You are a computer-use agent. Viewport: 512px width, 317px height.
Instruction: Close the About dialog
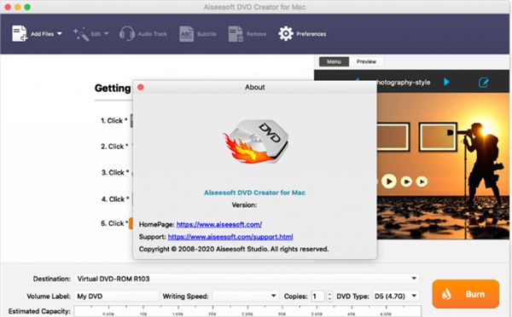coord(141,87)
